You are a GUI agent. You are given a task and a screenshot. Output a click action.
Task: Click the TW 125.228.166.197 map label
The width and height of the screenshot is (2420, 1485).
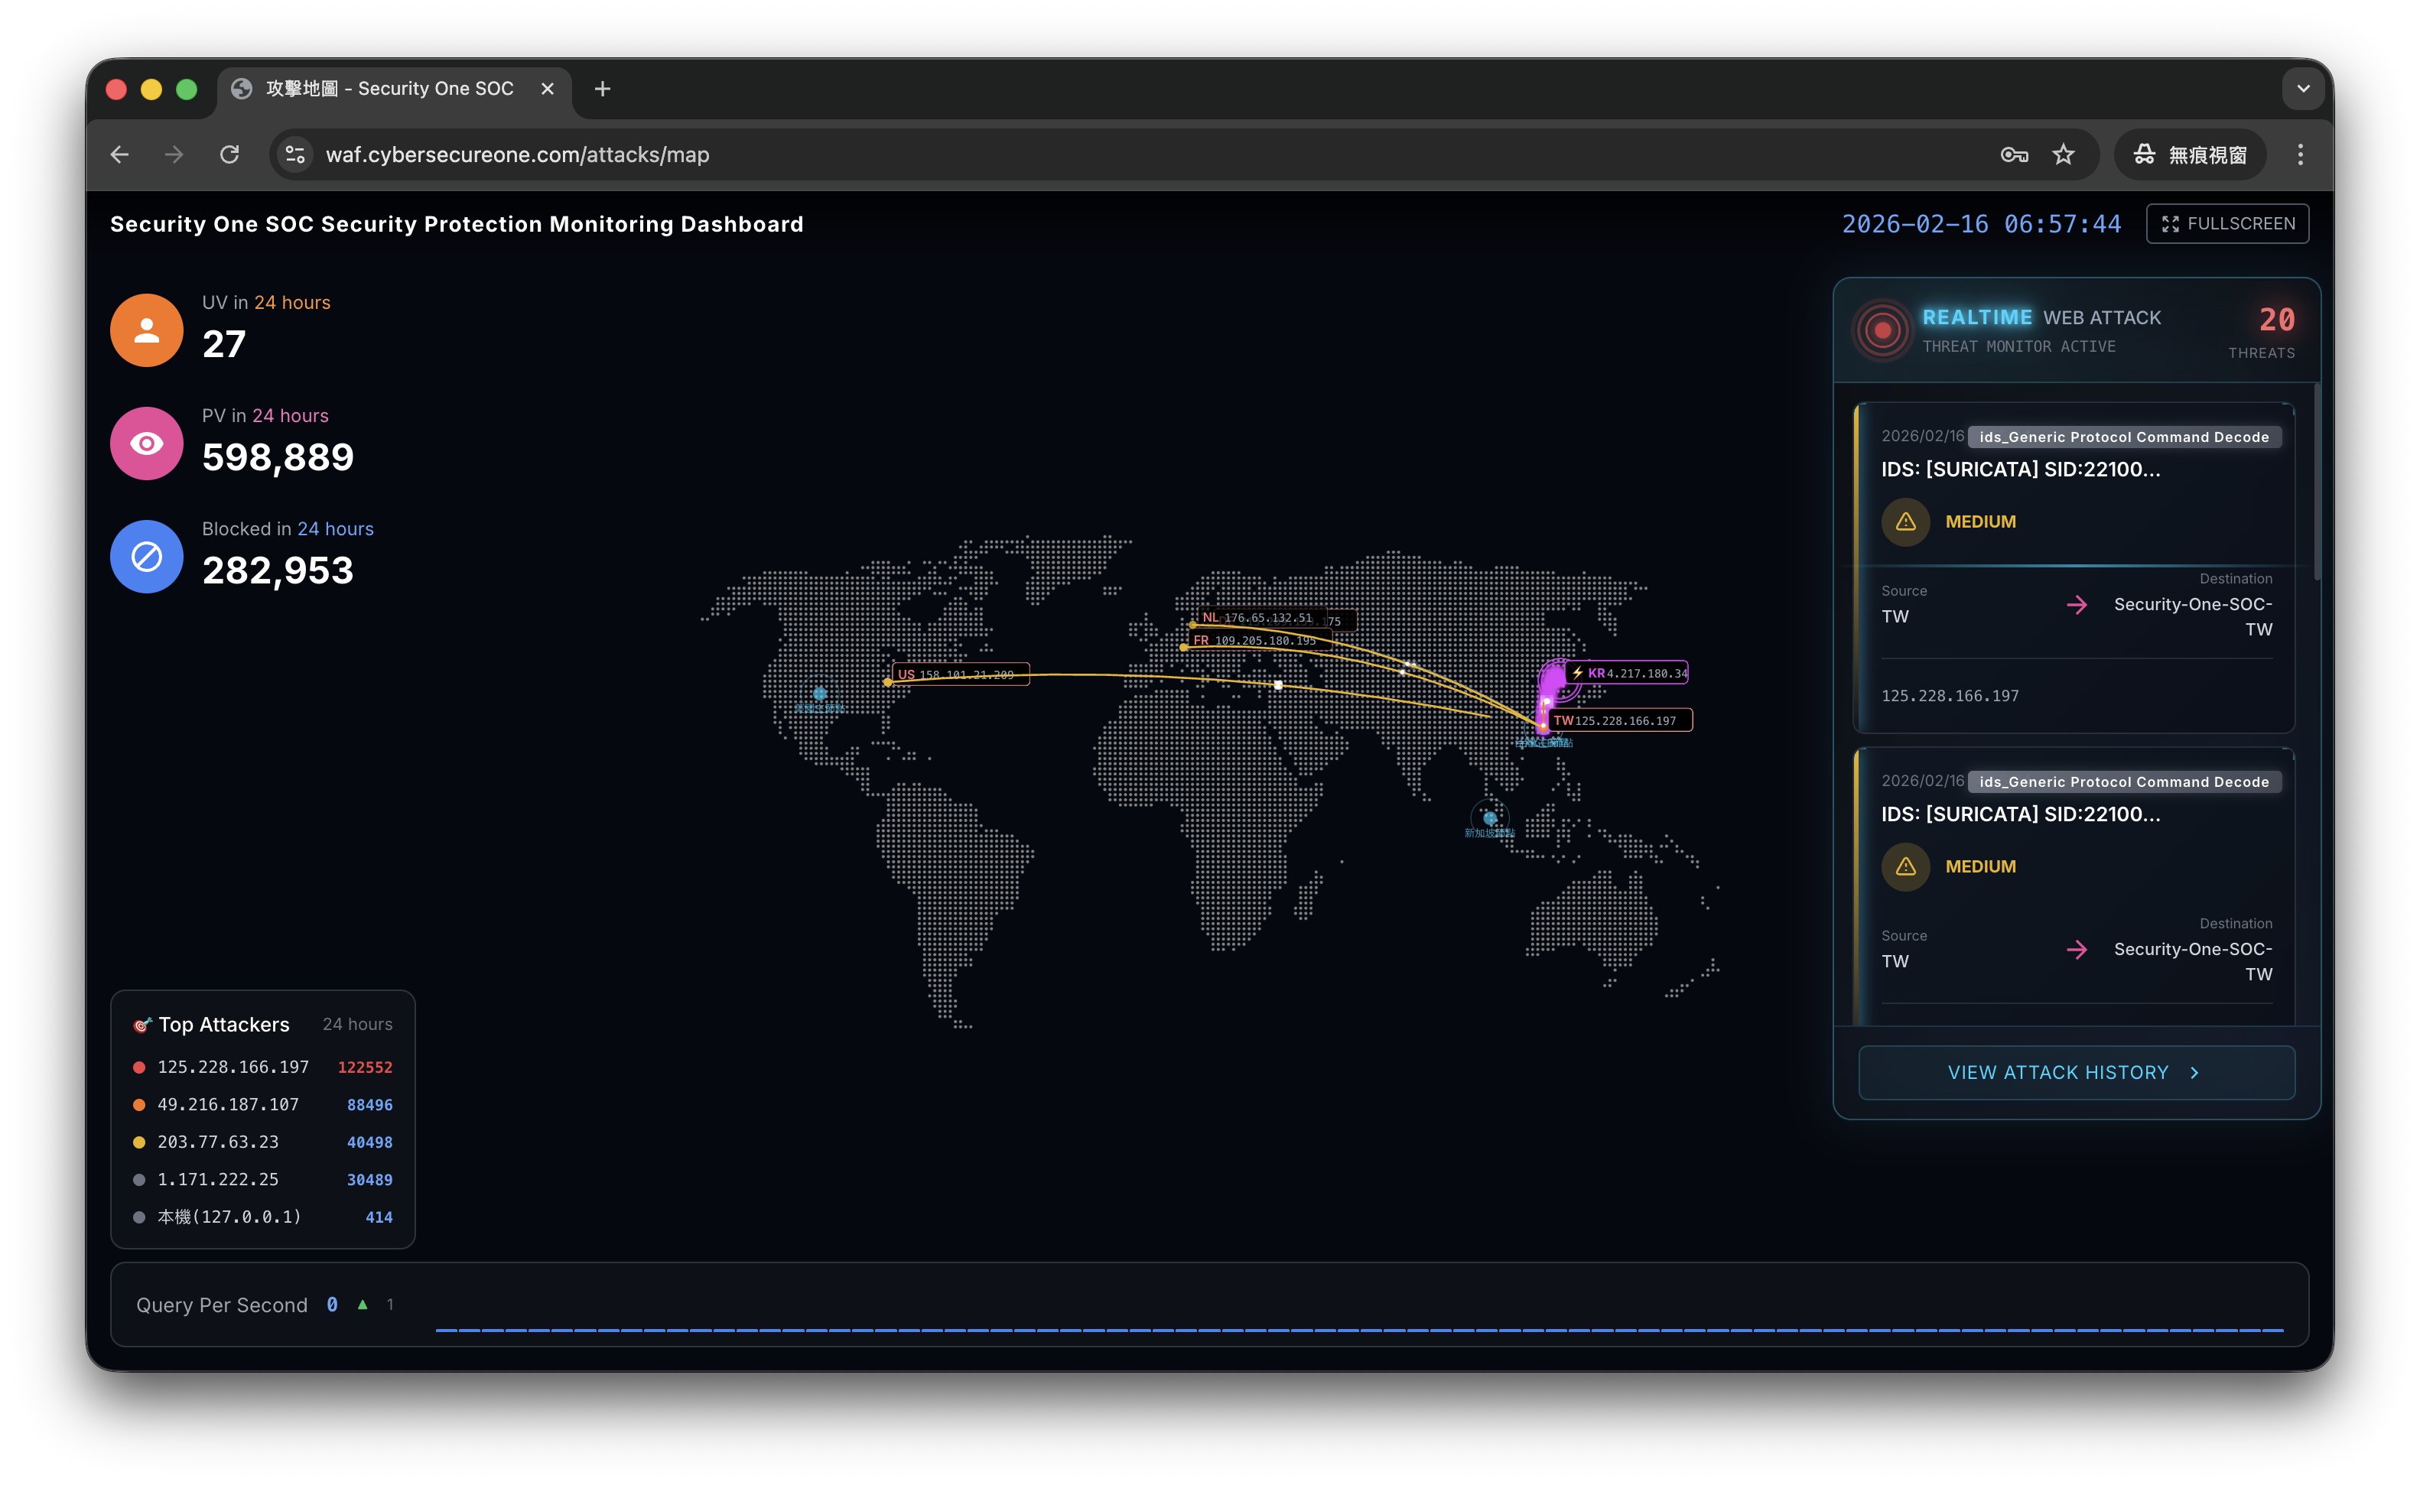(1621, 720)
